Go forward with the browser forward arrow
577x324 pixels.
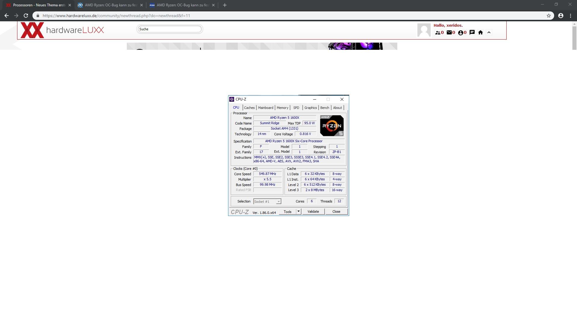tap(16, 16)
